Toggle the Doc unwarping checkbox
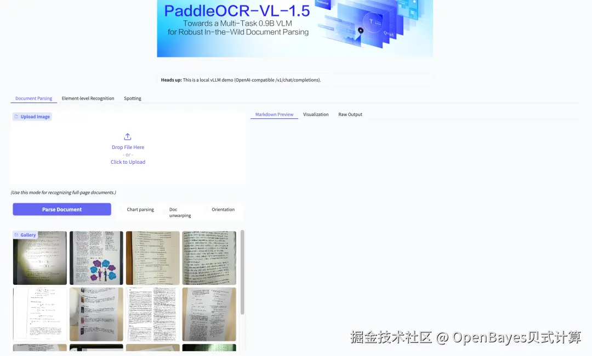Viewport: 592px width, 356px height. [164, 213]
